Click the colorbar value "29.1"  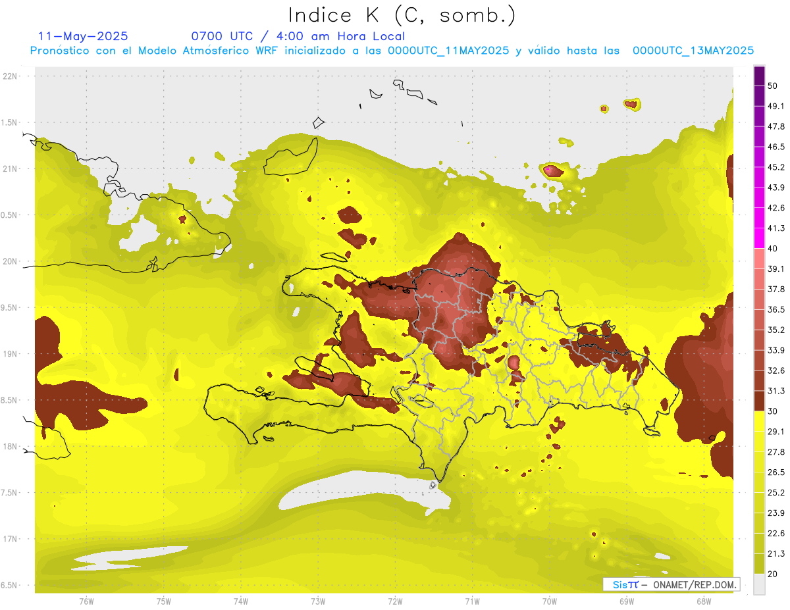pos(776,432)
